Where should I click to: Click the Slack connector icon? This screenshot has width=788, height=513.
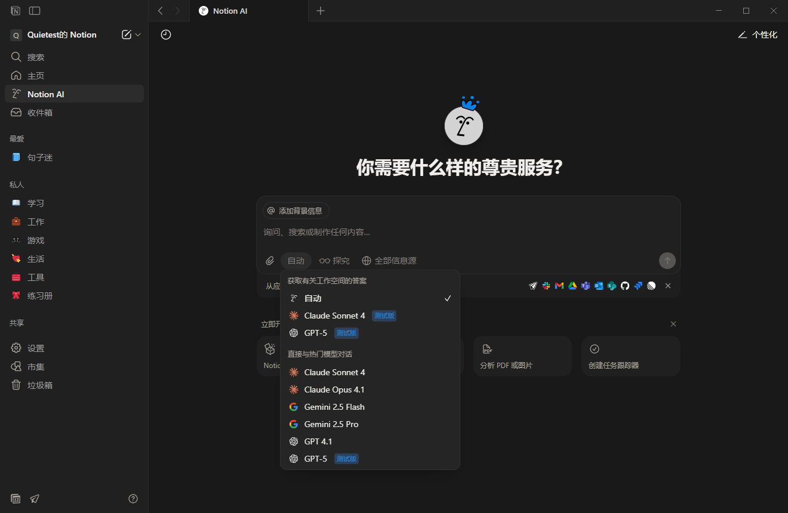click(x=546, y=286)
